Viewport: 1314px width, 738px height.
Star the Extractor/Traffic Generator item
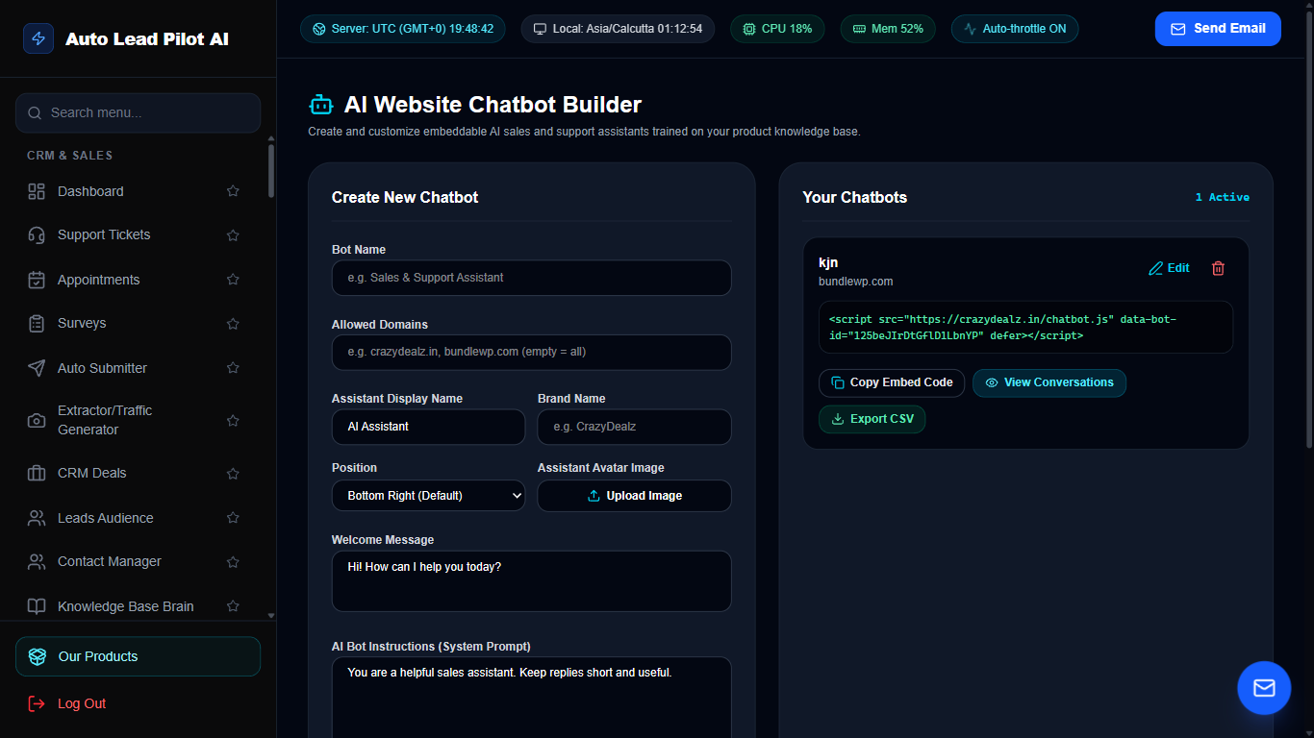tap(233, 420)
